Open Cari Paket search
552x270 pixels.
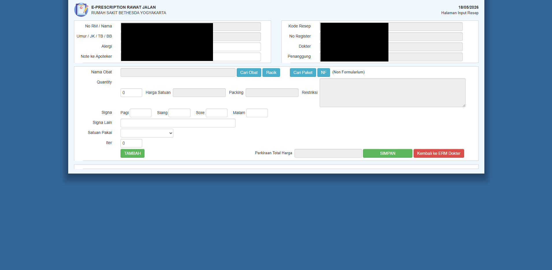(303, 72)
